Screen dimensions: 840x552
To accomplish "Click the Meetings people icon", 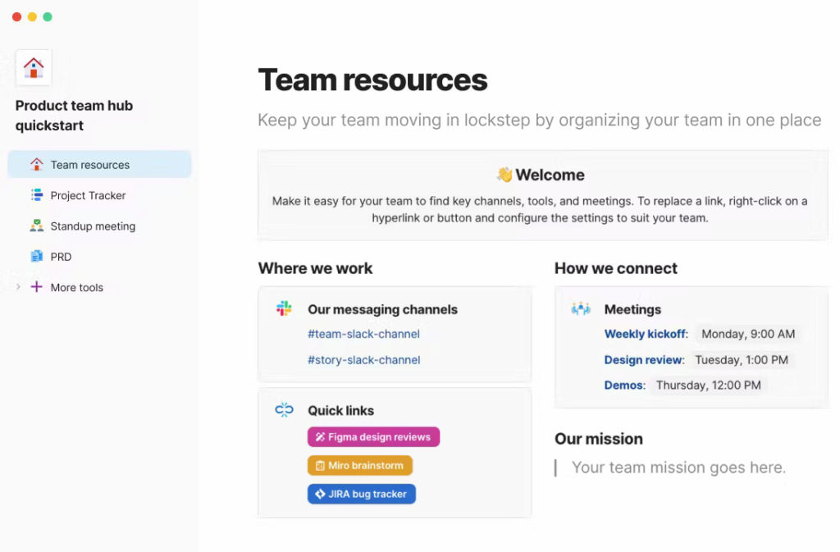I will pyautogui.click(x=580, y=309).
